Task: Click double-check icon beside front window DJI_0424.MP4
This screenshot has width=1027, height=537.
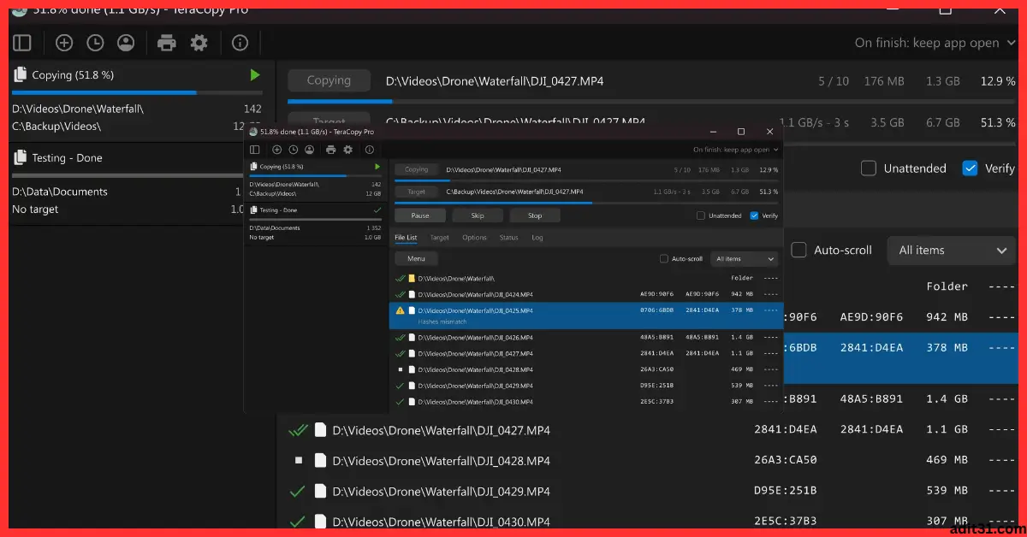Action: click(400, 294)
